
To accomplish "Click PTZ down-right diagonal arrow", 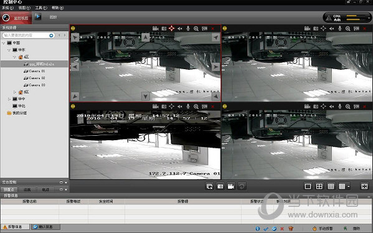I will coord(215,96).
